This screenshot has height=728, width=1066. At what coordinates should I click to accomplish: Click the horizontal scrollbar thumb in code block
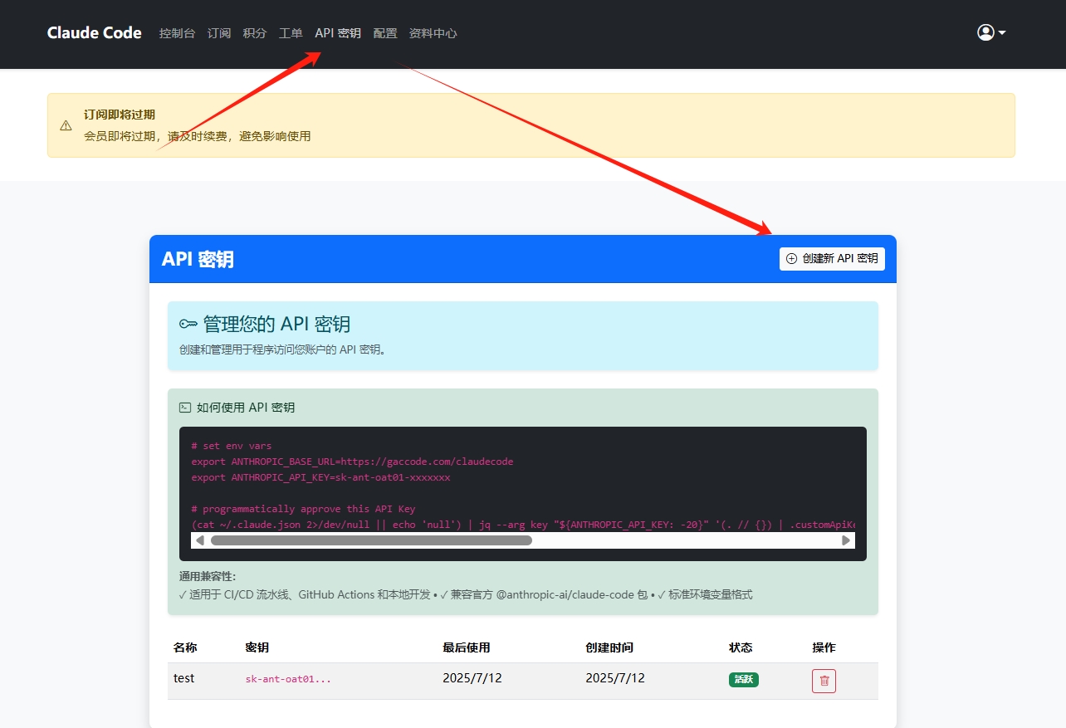point(371,540)
